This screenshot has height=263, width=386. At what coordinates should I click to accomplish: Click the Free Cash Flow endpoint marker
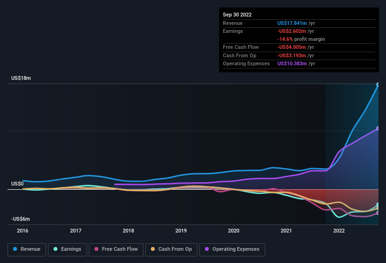[378, 213]
